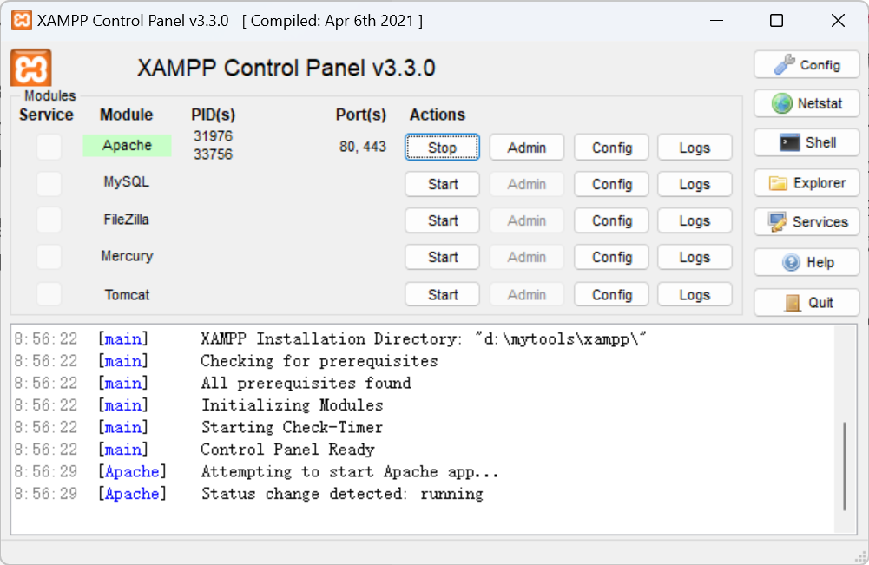869x565 pixels.
Task: Click the Tomcat module name
Action: coord(127,295)
